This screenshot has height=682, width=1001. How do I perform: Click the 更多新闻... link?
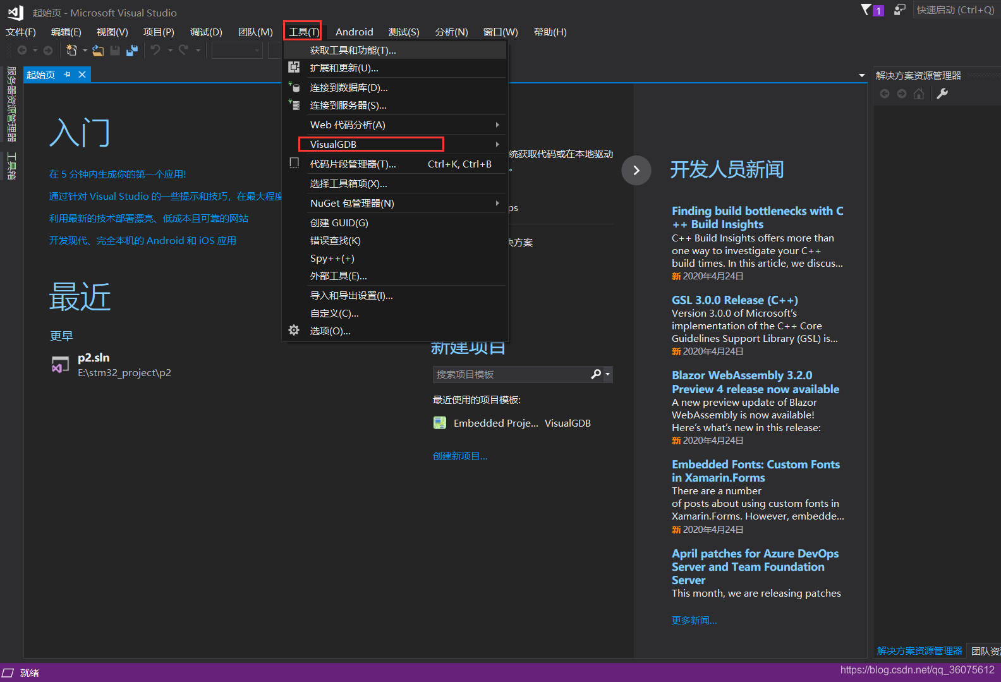click(694, 621)
